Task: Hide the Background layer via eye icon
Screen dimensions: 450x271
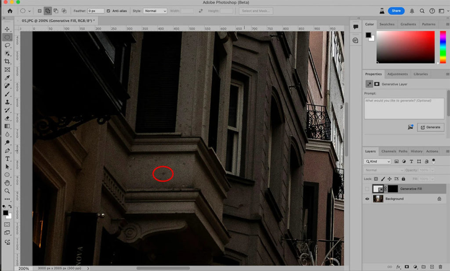Action: pyautogui.click(x=367, y=199)
